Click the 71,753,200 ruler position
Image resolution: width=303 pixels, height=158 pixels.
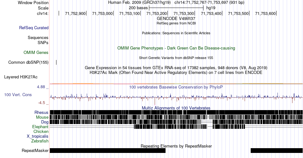pyautogui.click(x=157, y=13)
